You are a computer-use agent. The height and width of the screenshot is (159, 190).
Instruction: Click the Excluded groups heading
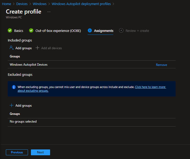20,75
